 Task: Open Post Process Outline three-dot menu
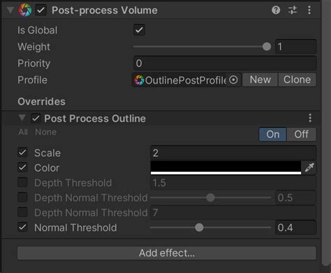click(x=310, y=118)
